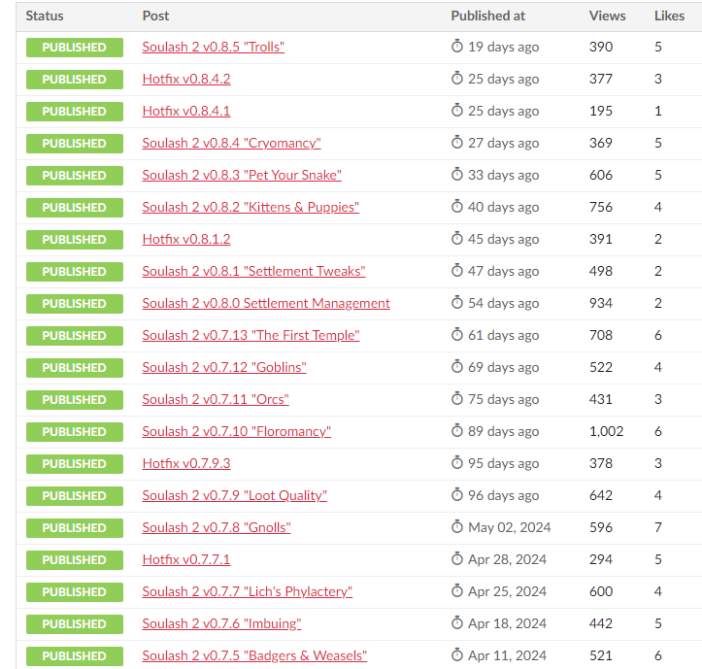Click the 606 views value
Viewport: 702px width, 669px height.
601,175
